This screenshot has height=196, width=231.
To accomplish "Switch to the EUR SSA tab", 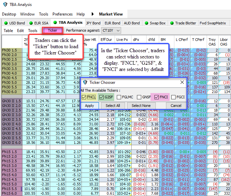I will (39, 23).
